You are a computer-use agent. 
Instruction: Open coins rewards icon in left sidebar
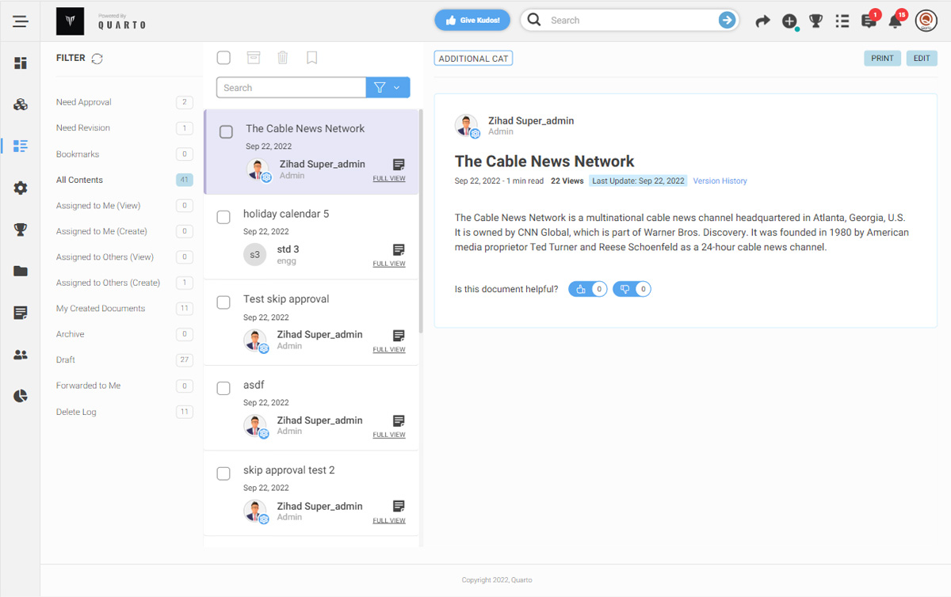21,105
